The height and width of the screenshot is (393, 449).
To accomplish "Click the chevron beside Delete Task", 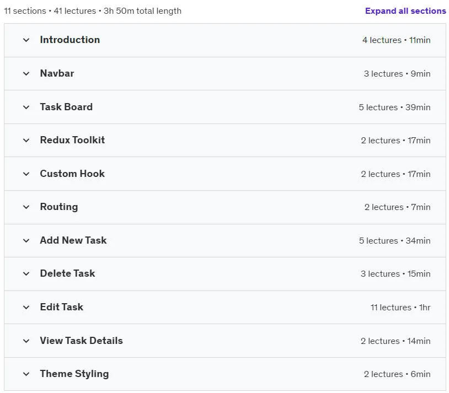I will (26, 273).
